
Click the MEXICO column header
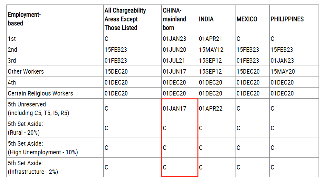pos(247,19)
